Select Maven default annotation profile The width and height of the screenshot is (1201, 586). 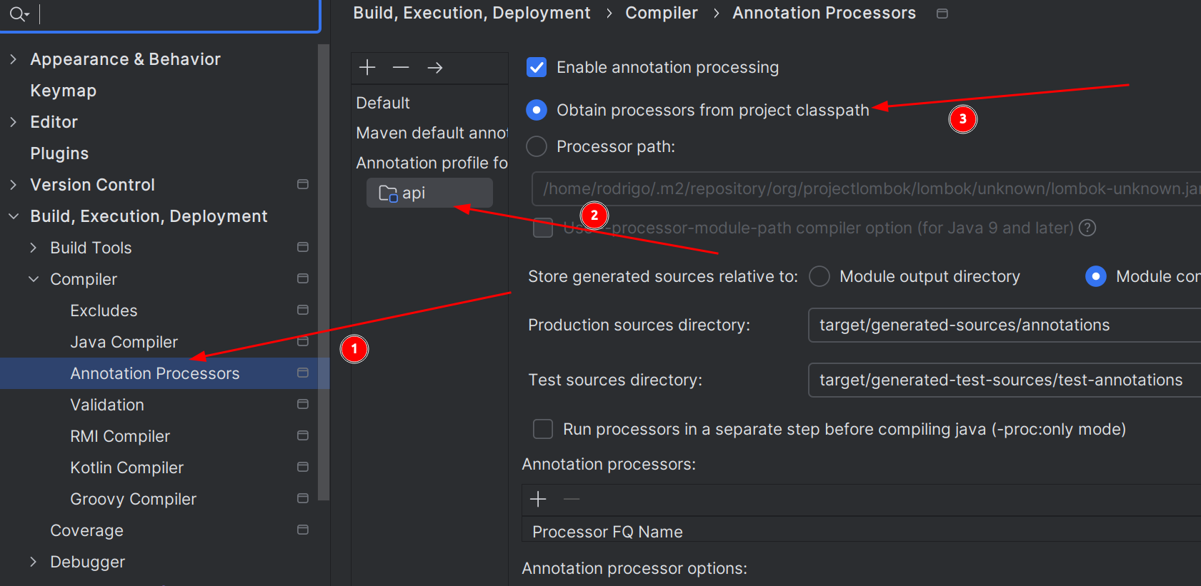click(x=432, y=133)
